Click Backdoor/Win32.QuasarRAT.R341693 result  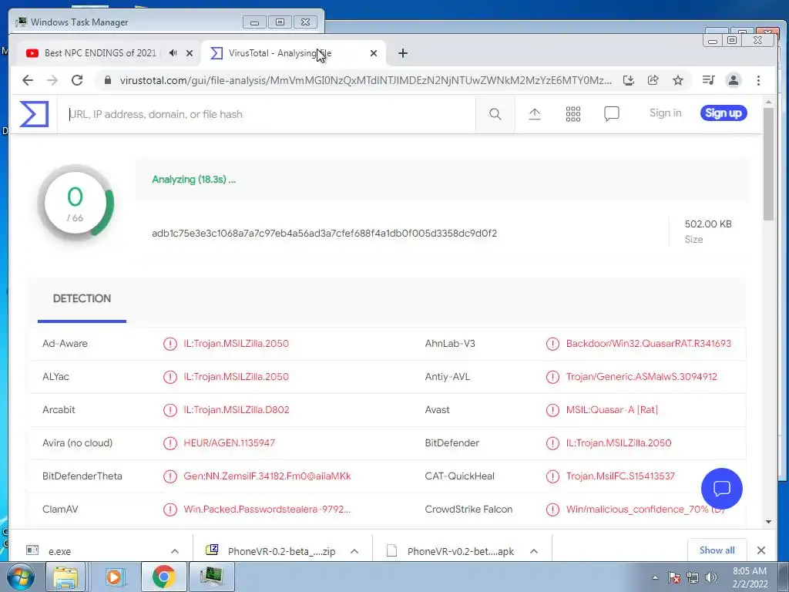(649, 344)
